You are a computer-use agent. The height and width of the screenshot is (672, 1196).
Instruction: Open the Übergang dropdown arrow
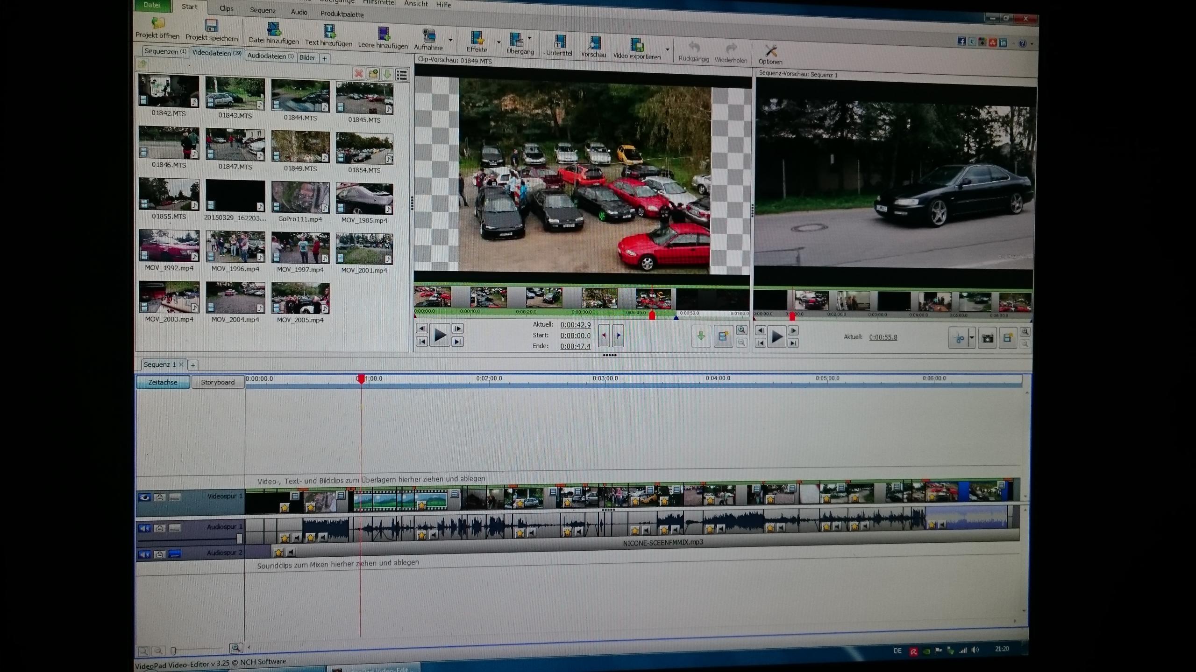530,38
